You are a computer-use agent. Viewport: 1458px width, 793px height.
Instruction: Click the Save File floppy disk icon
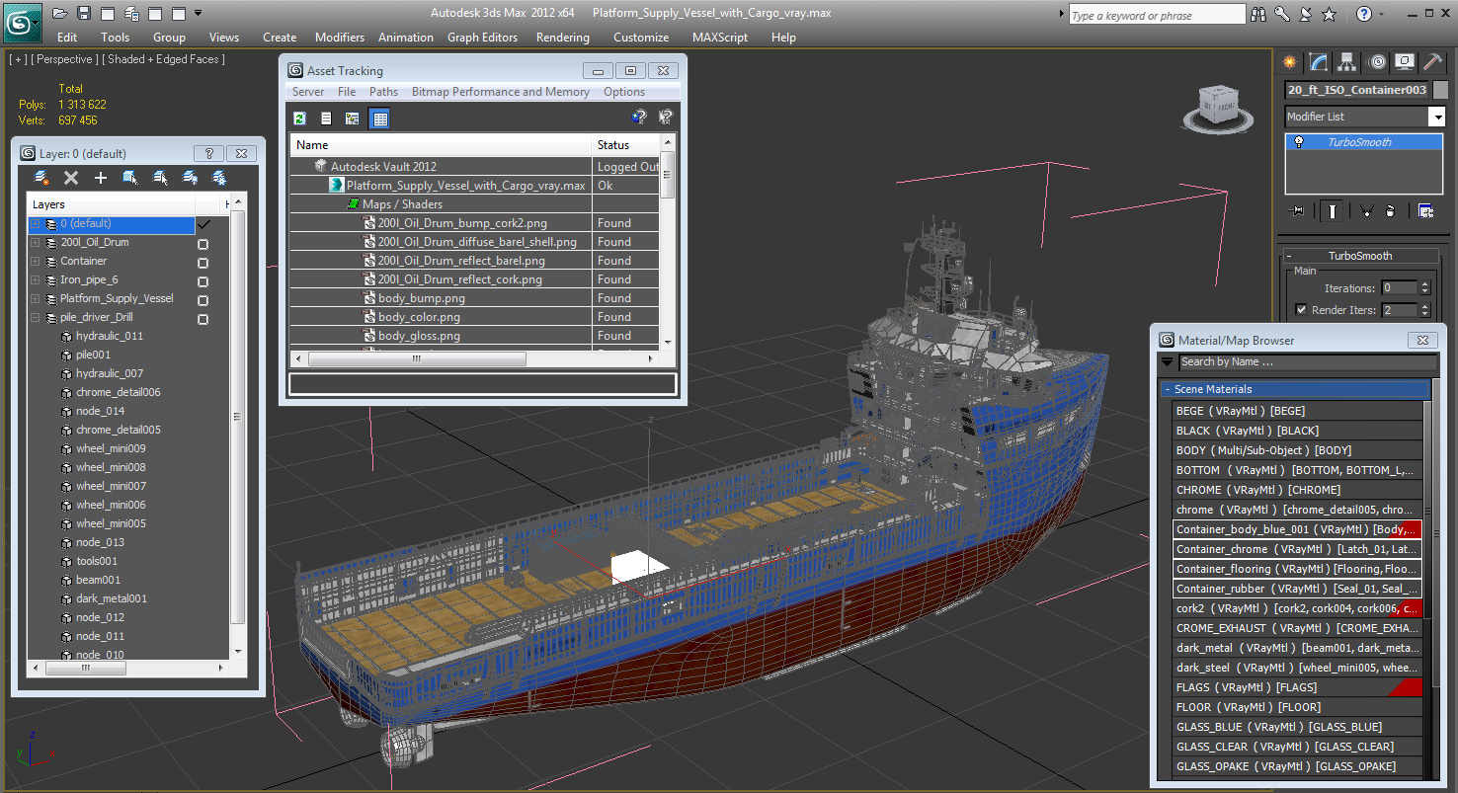point(84,14)
